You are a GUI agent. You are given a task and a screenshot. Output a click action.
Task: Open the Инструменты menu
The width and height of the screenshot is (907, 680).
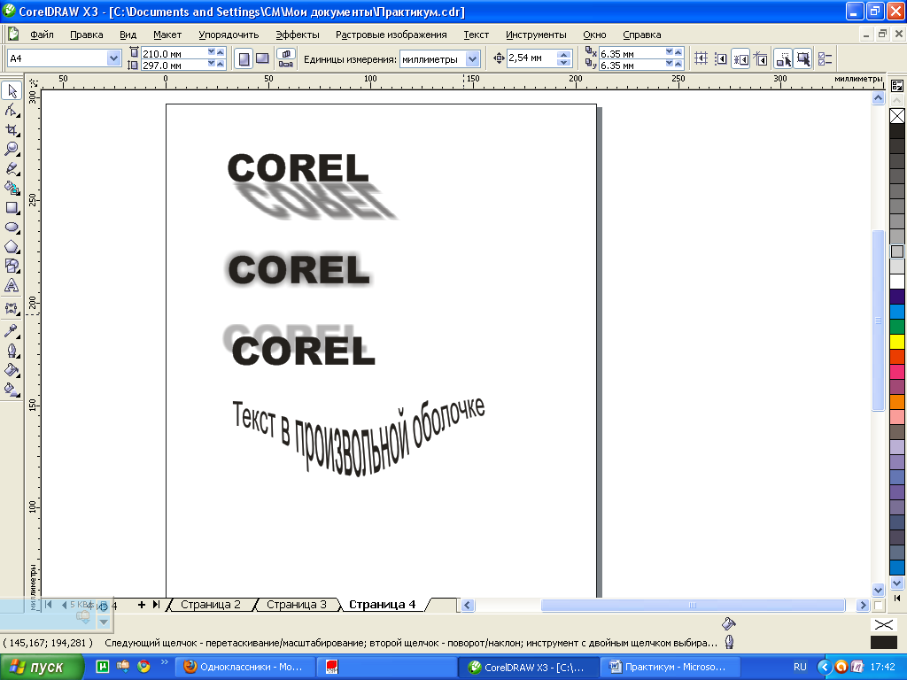536,35
